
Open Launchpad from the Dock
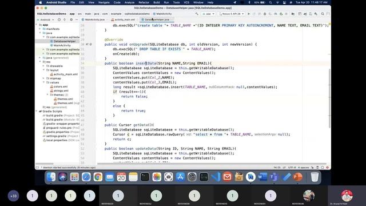click(74, 177)
